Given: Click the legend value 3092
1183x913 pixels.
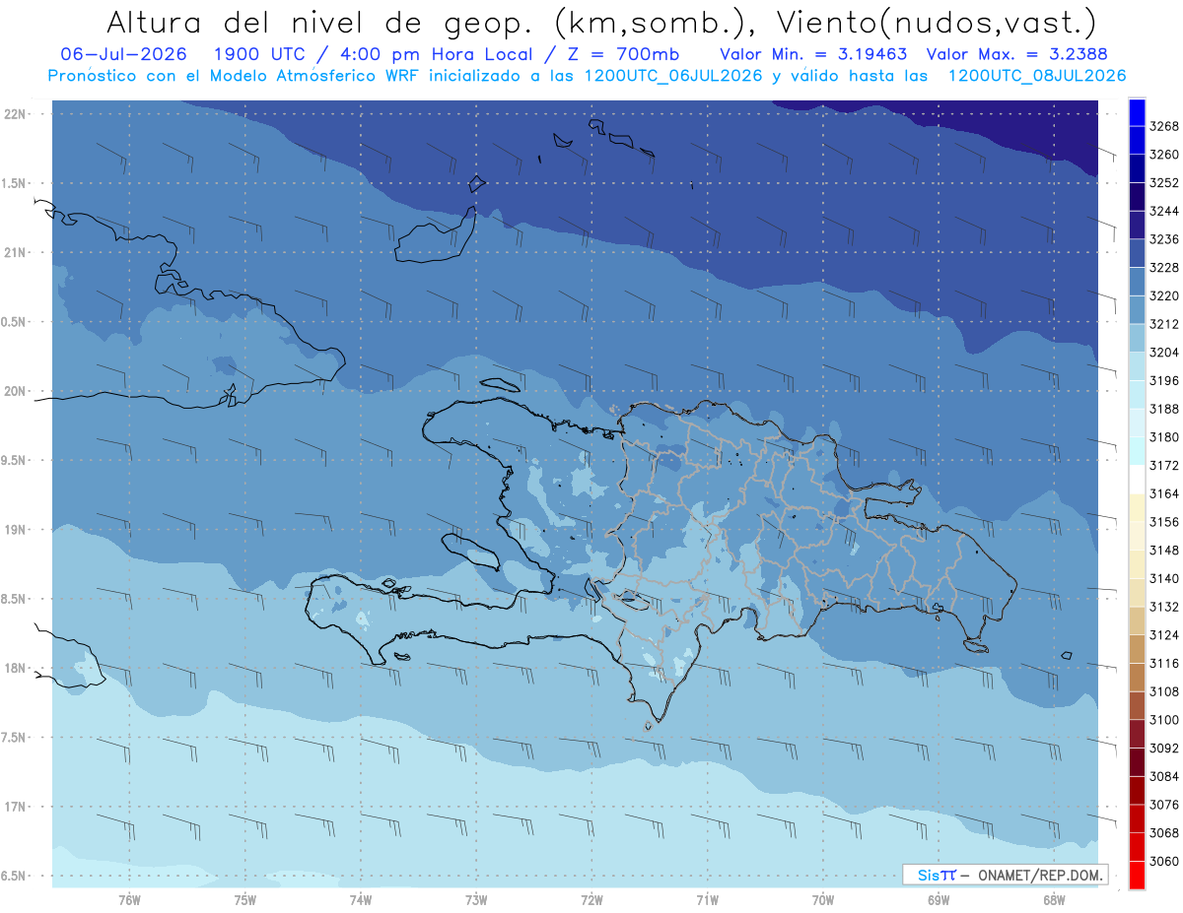Looking at the screenshot, I should tap(1163, 748).
